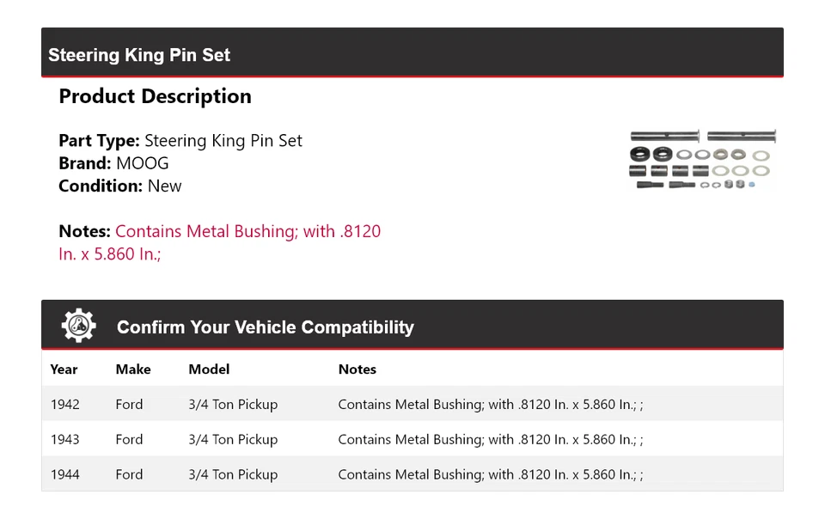This screenshot has height=519, width=825.
Task: Click 3/4 Ton Pickup in the 1944 row
Action: (x=233, y=474)
